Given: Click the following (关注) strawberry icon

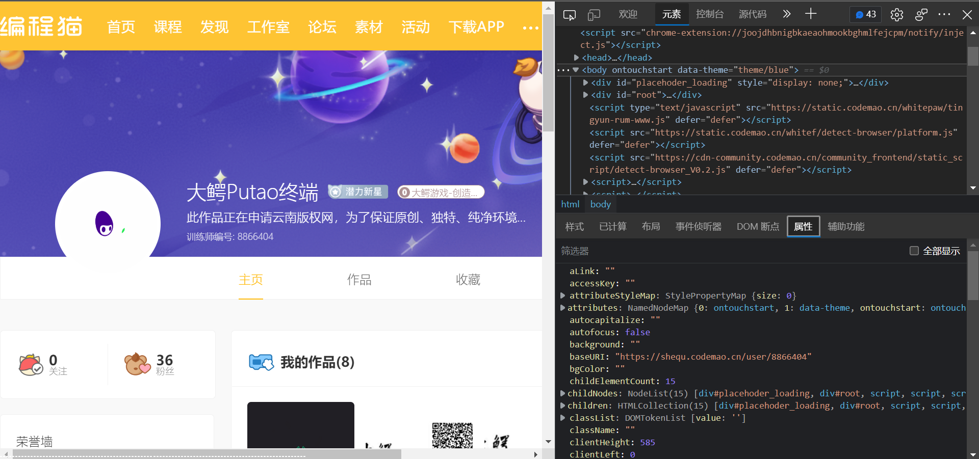Looking at the screenshot, I should (x=31, y=364).
